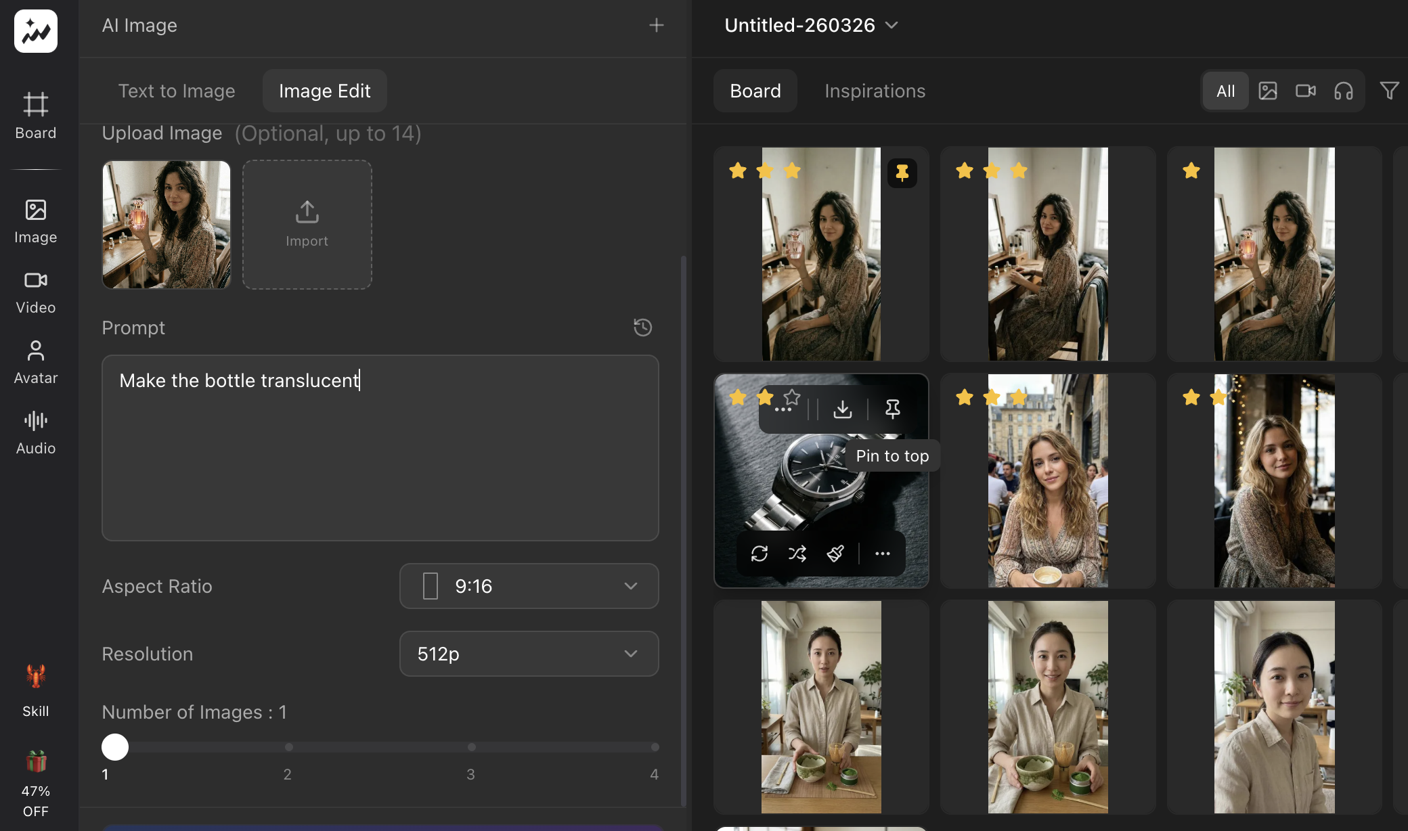Open the filter options with the funnel icon

[1390, 90]
